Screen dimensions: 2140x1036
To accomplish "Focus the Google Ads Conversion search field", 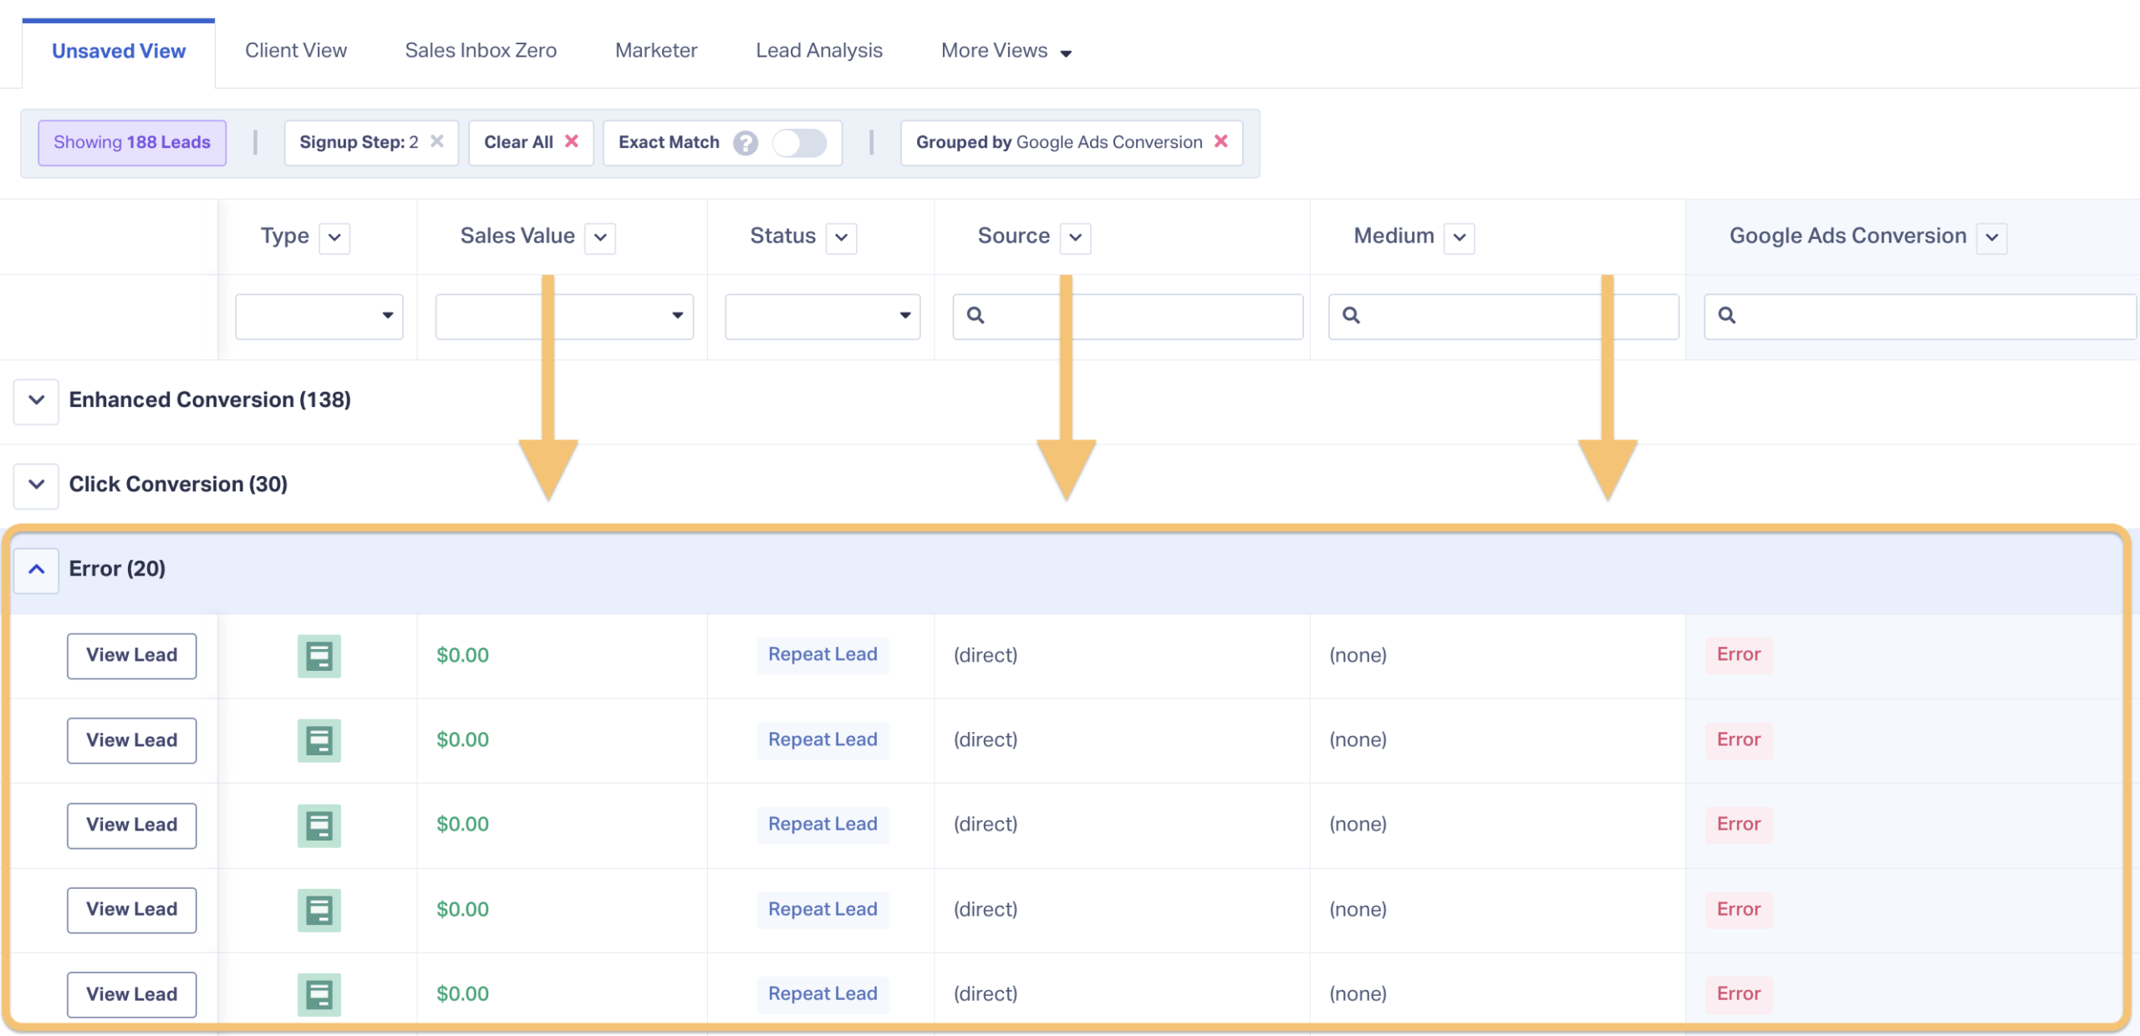I will pos(1920,316).
